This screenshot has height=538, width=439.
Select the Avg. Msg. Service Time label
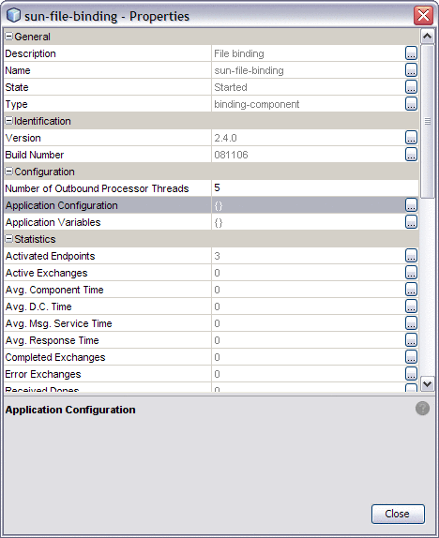58,323
